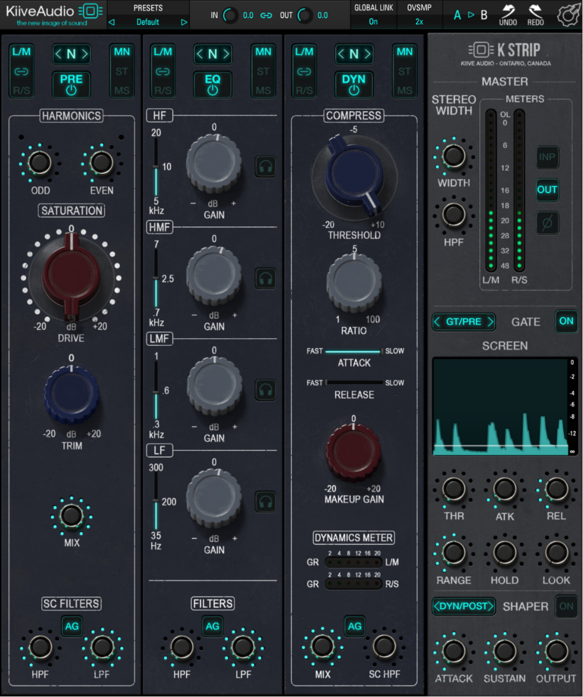This screenshot has width=583, height=697.
Task: Select the next preset arrow
Action: point(184,22)
